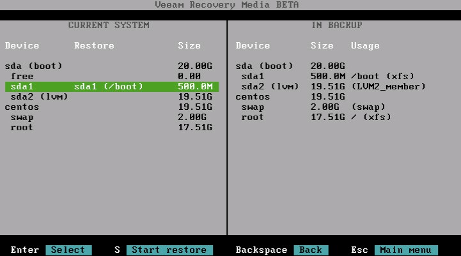461x256 pixels.
Task: Click the sda1 (/boot) restore mapping
Action: pyautogui.click(x=108, y=87)
